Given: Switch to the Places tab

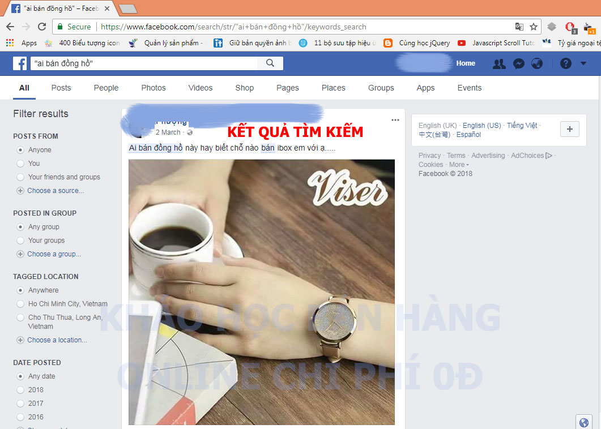Looking at the screenshot, I should coord(334,88).
